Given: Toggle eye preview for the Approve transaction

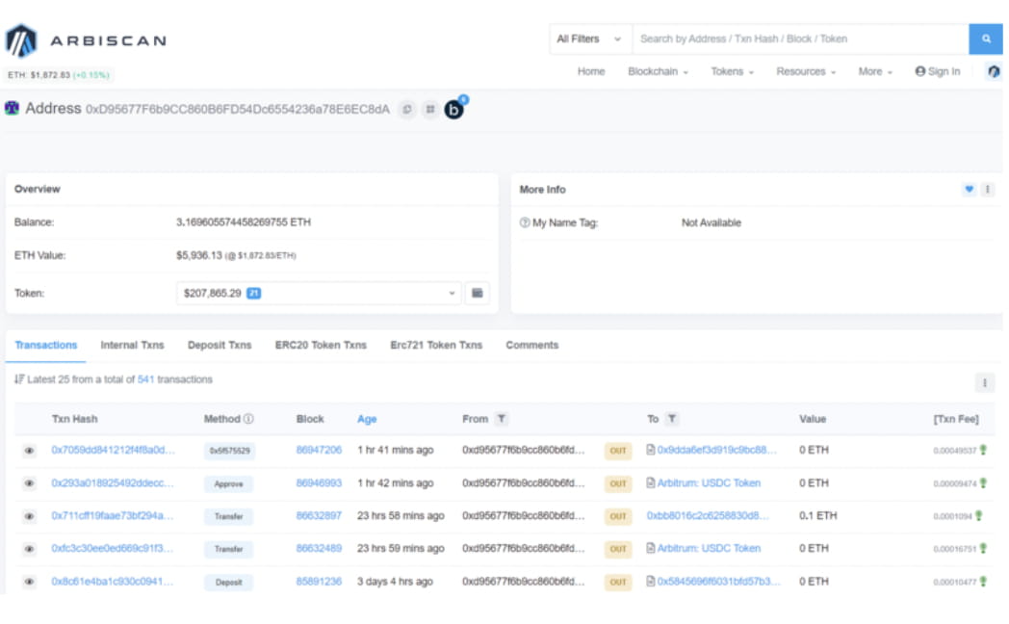Looking at the screenshot, I should pos(30,483).
